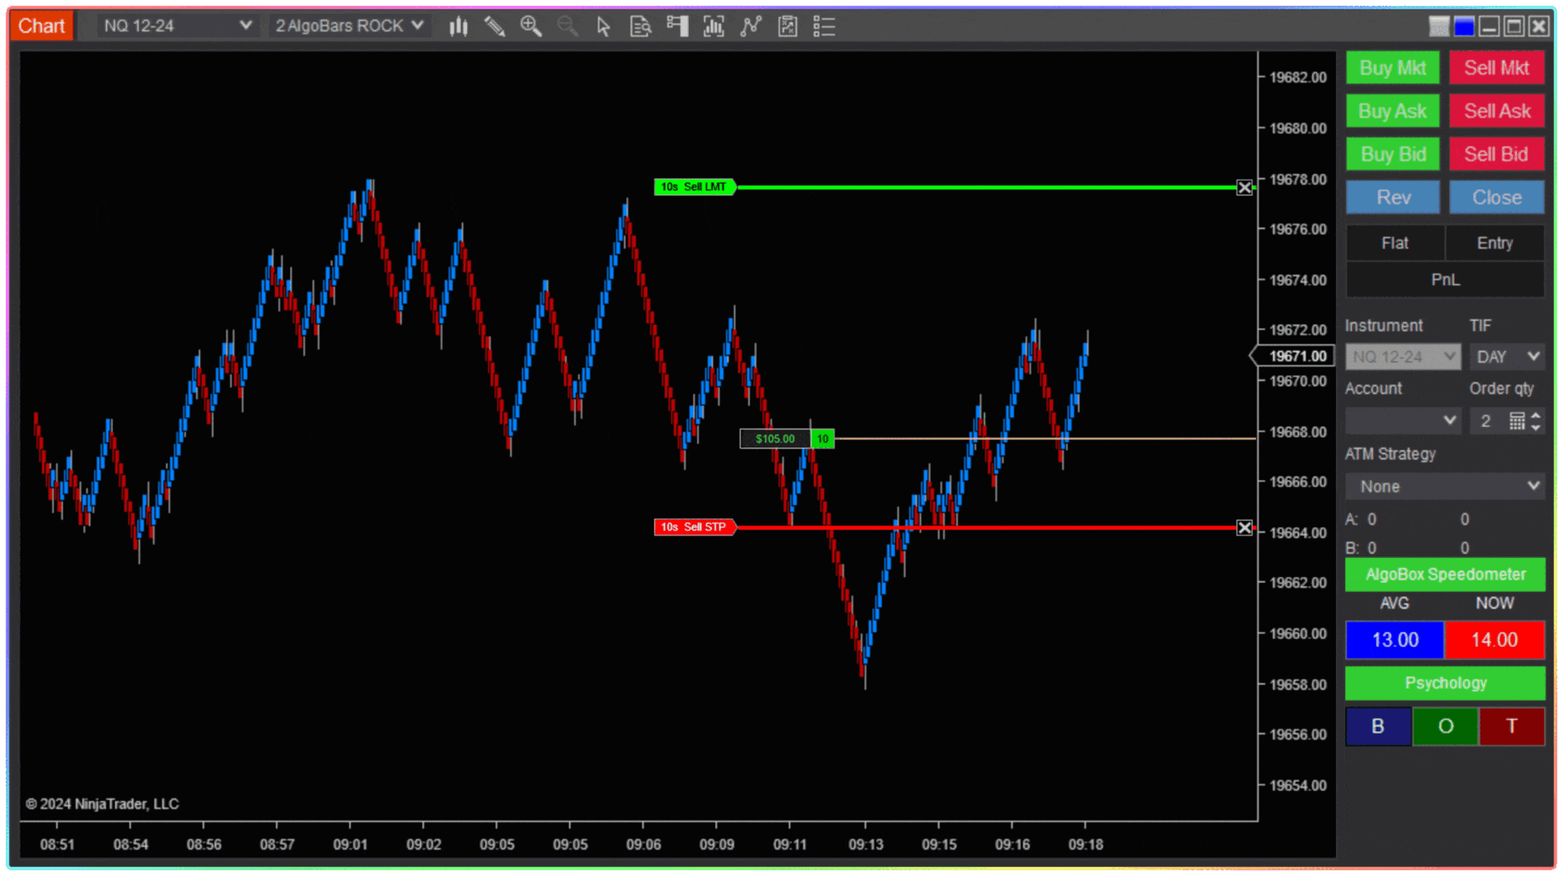This screenshot has height=876, width=1563.
Task: Open the Indicators icon in toolbar
Action: (x=714, y=26)
